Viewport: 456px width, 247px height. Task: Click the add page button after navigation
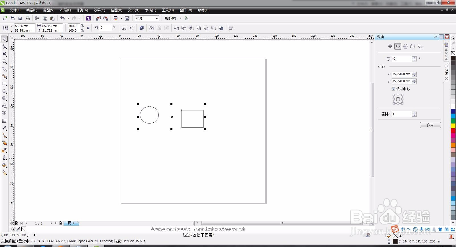coord(61,223)
